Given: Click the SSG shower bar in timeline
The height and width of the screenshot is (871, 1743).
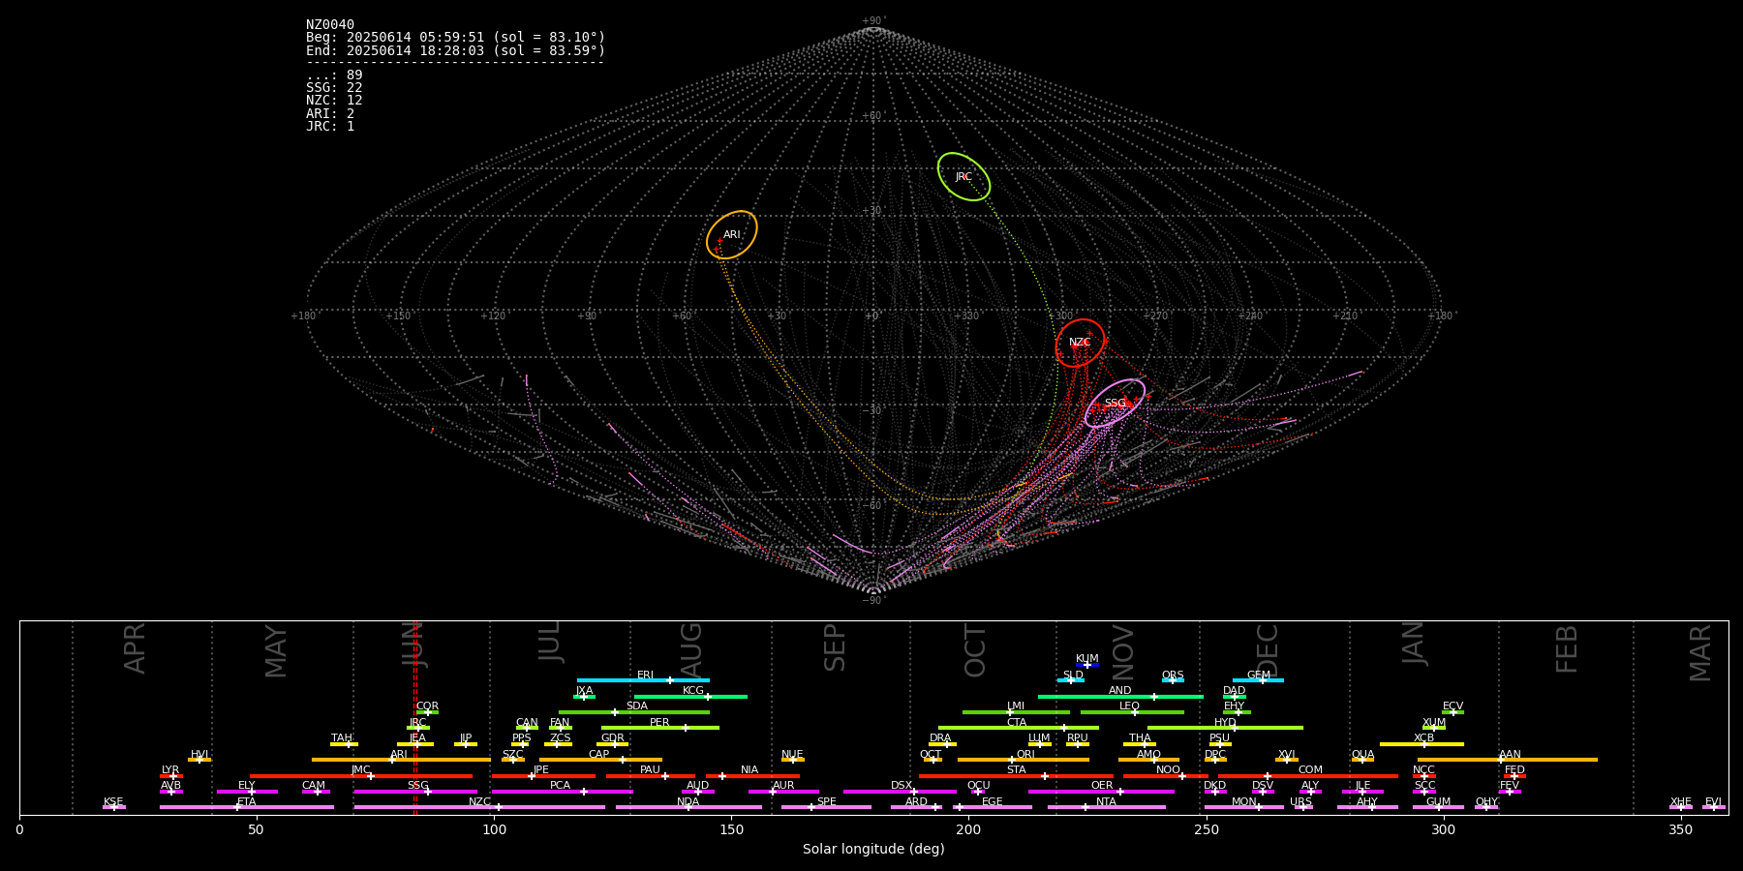Looking at the screenshot, I should 415,792.
